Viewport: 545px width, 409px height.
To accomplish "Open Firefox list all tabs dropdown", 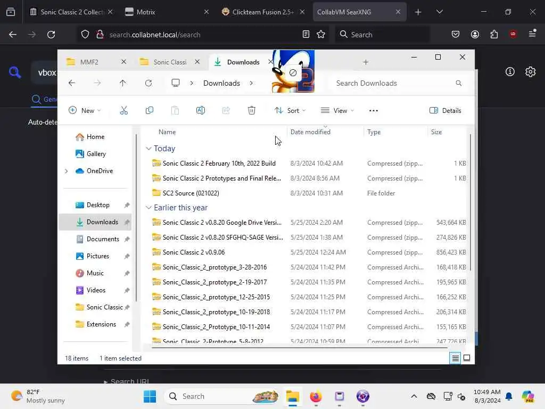I will coord(439,12).
